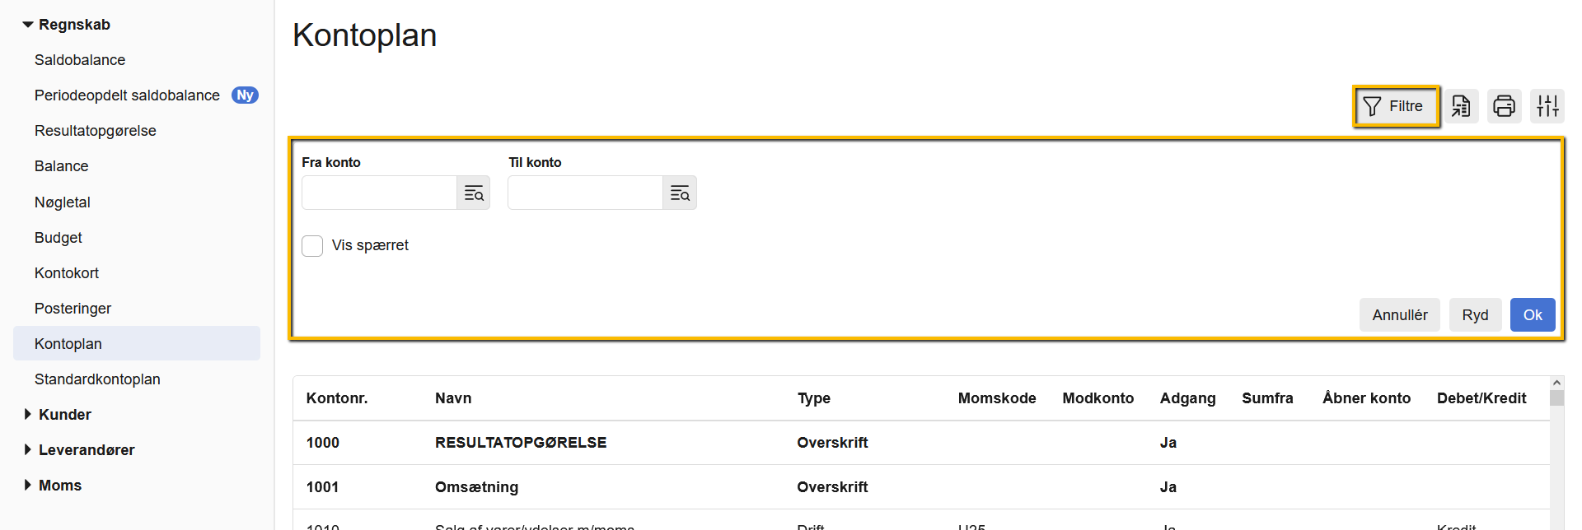Click the printer icon
The image size is (1582, 530).
click(x=1504, y=106)
